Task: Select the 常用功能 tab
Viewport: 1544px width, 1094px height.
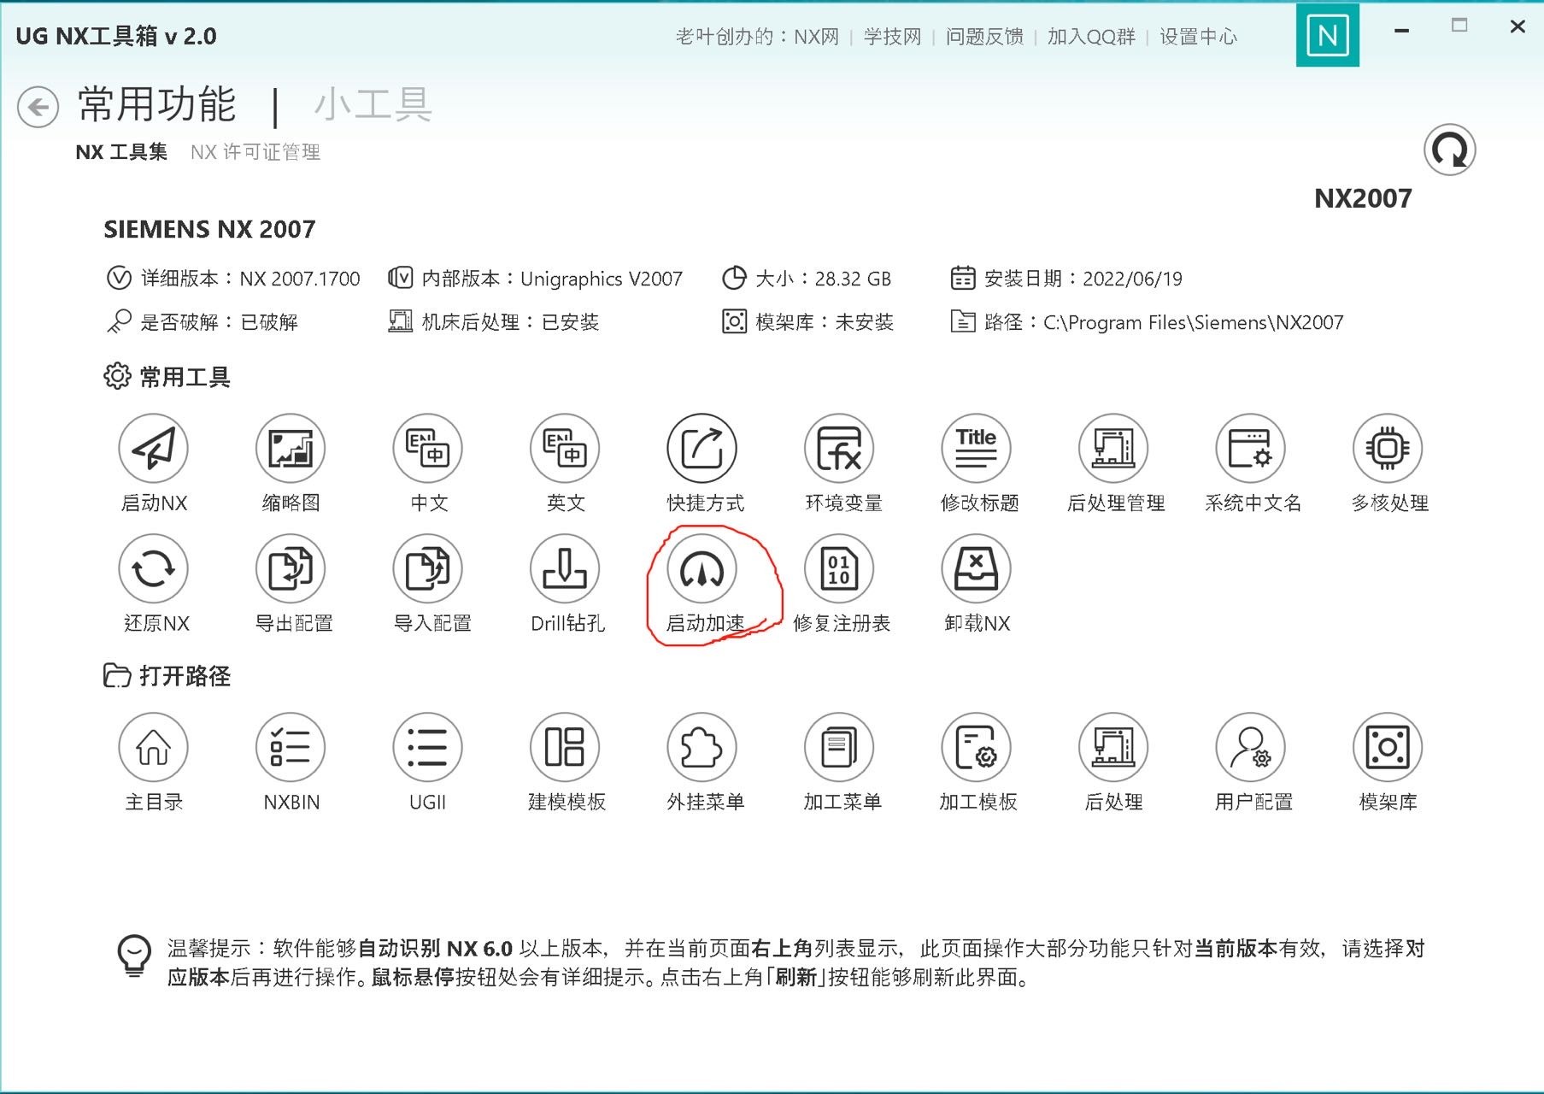Action: tap(156, 104)
